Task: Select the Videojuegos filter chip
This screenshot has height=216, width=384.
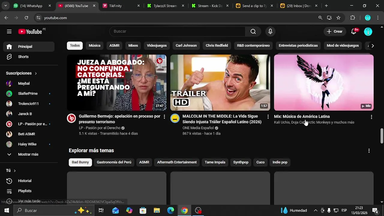Action: point(157,46)
